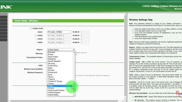Click the main page vertical scrollbar
Screen dimensions: 182x102
[125, 56]
